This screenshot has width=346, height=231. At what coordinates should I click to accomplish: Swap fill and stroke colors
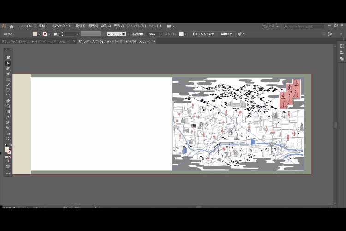pos(11,145)
